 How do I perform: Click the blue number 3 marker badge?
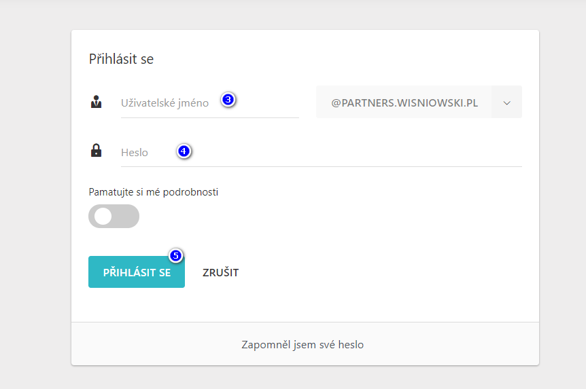[x=228, y=100]
